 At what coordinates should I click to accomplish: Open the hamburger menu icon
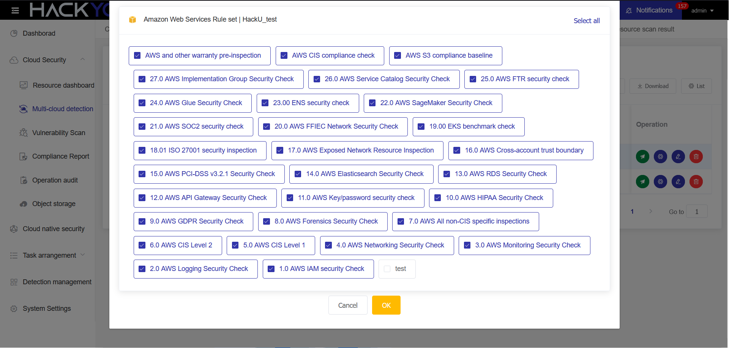[15, 10]
